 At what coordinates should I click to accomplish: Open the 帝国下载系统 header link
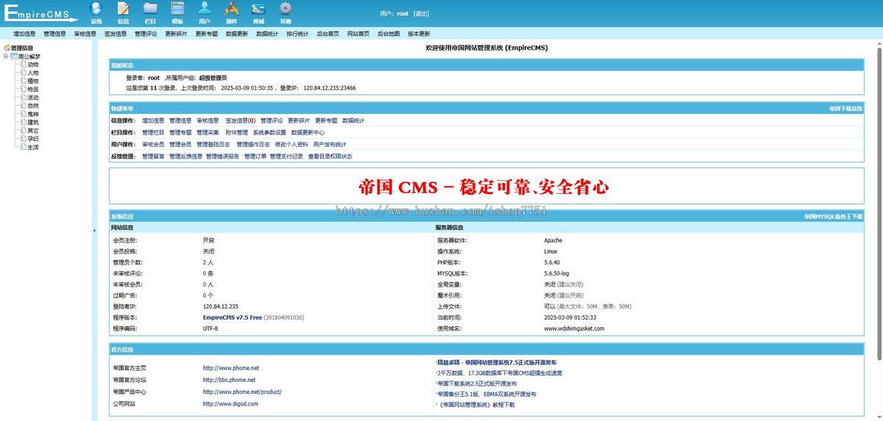tap(845, 108)
